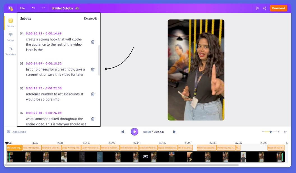The image size is (296, 173).
Task: Select the 'What Someone Talk...' subtitle clip
Action: coord(129,148)
